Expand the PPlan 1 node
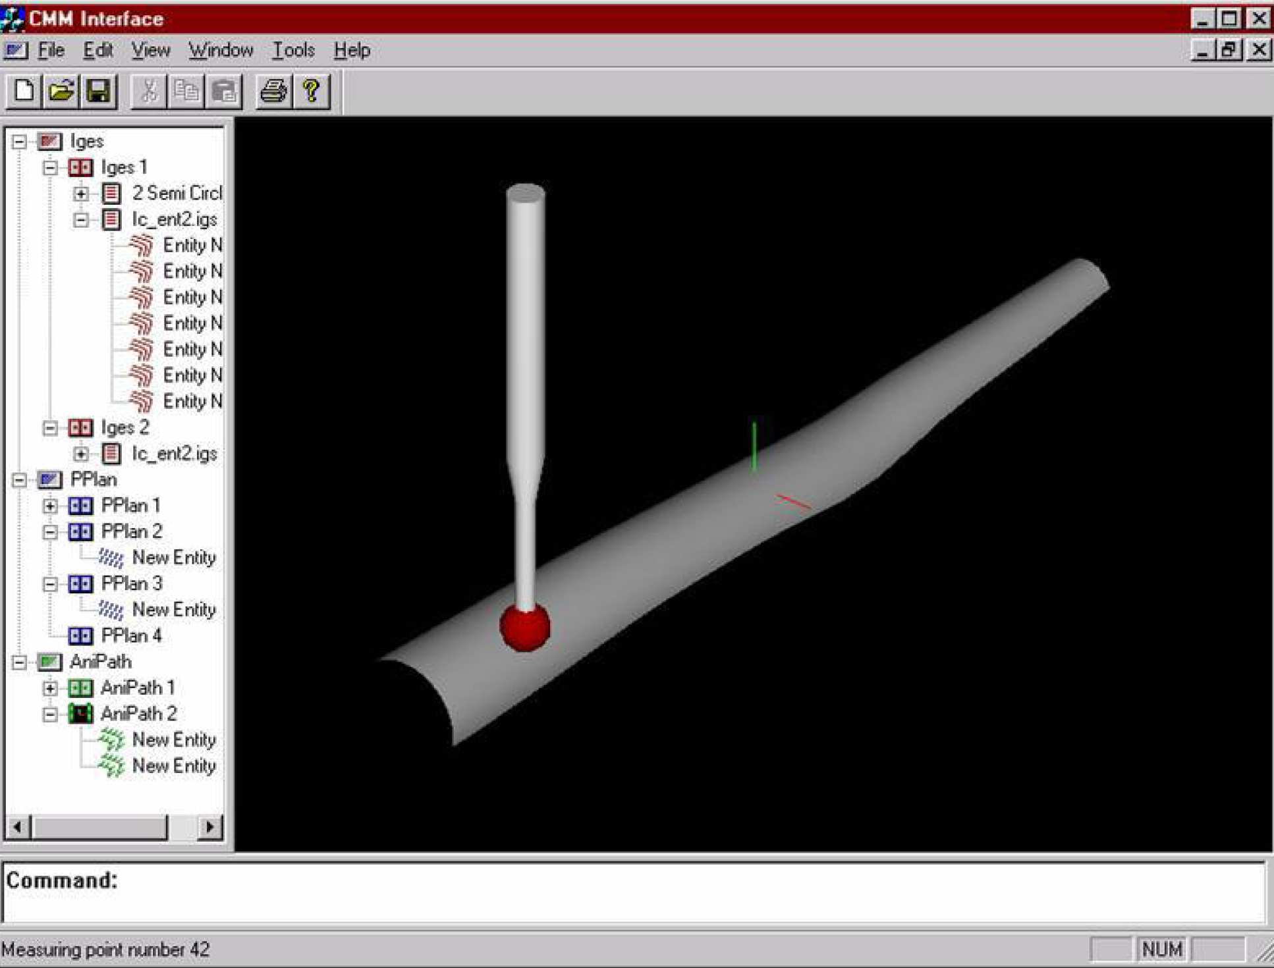 (50, 506)
